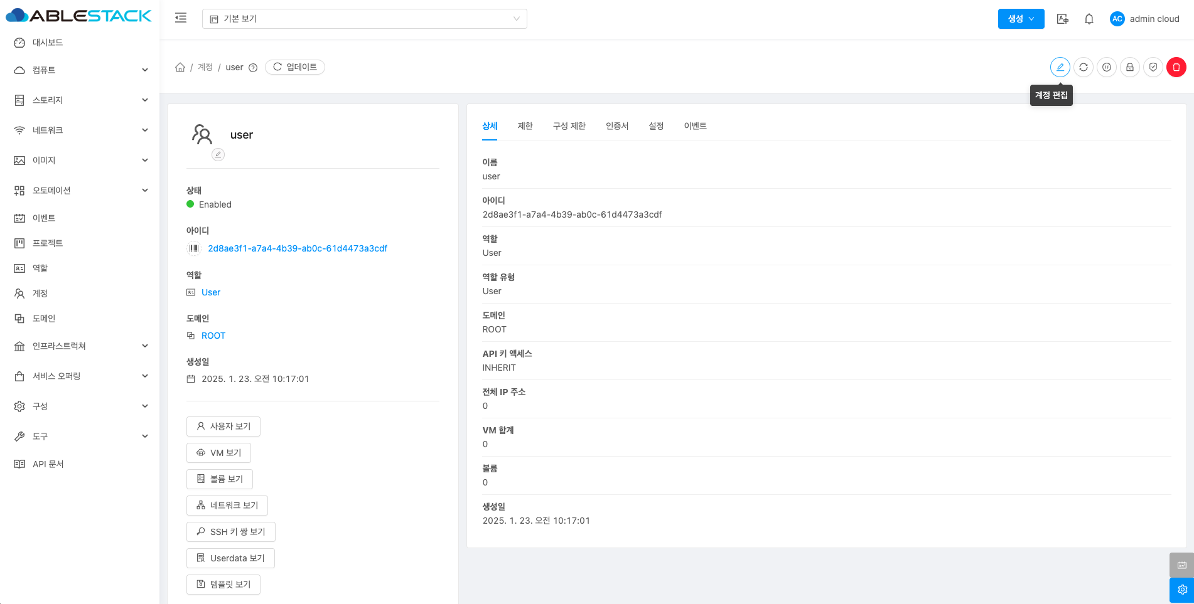Click the red delete account icon

(1176, 67)
